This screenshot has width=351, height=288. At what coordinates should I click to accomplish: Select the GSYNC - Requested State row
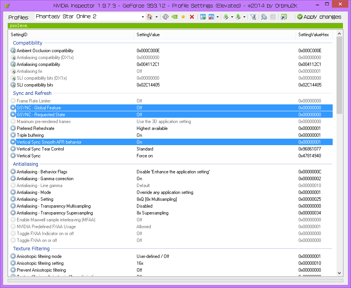click(171, 115)
